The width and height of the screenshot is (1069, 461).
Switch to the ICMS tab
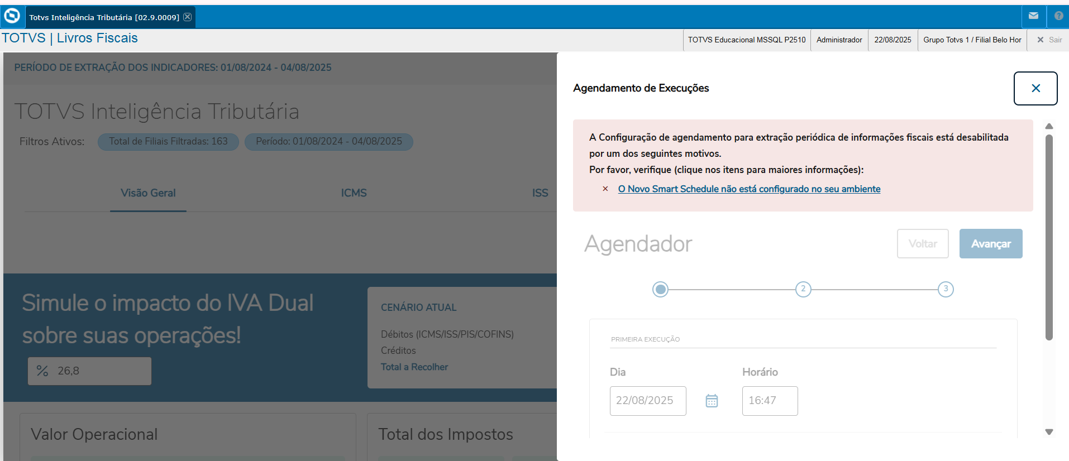click(x=354, y=193)
